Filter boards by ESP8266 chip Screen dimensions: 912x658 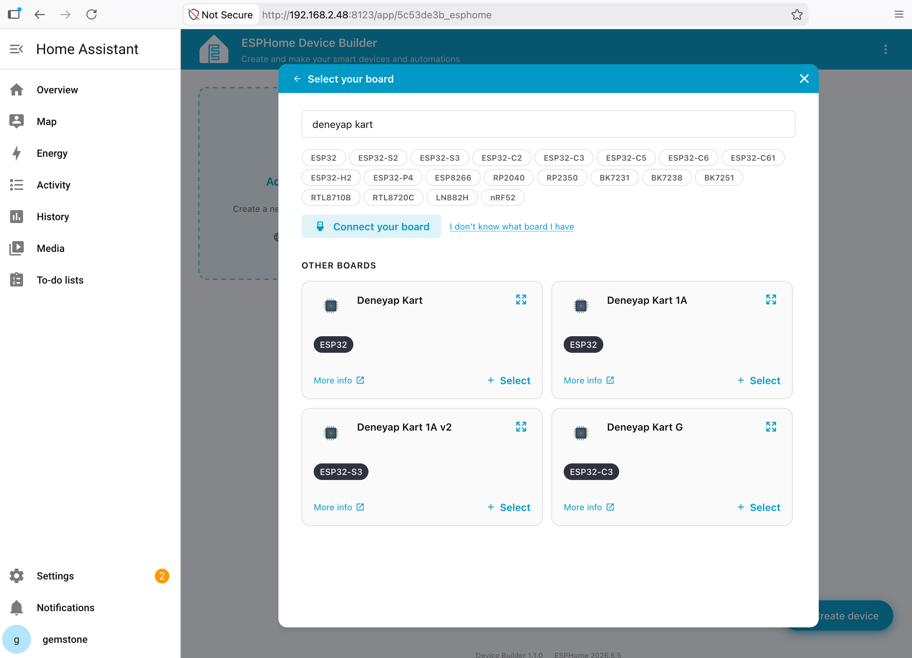tap(453, 177)
